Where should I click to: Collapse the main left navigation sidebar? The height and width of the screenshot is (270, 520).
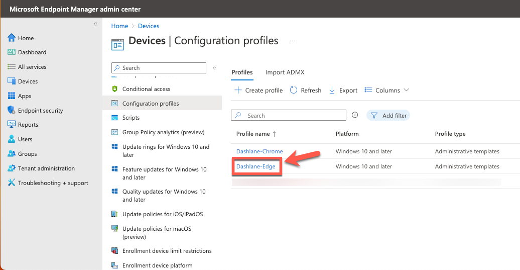(95, 24)
